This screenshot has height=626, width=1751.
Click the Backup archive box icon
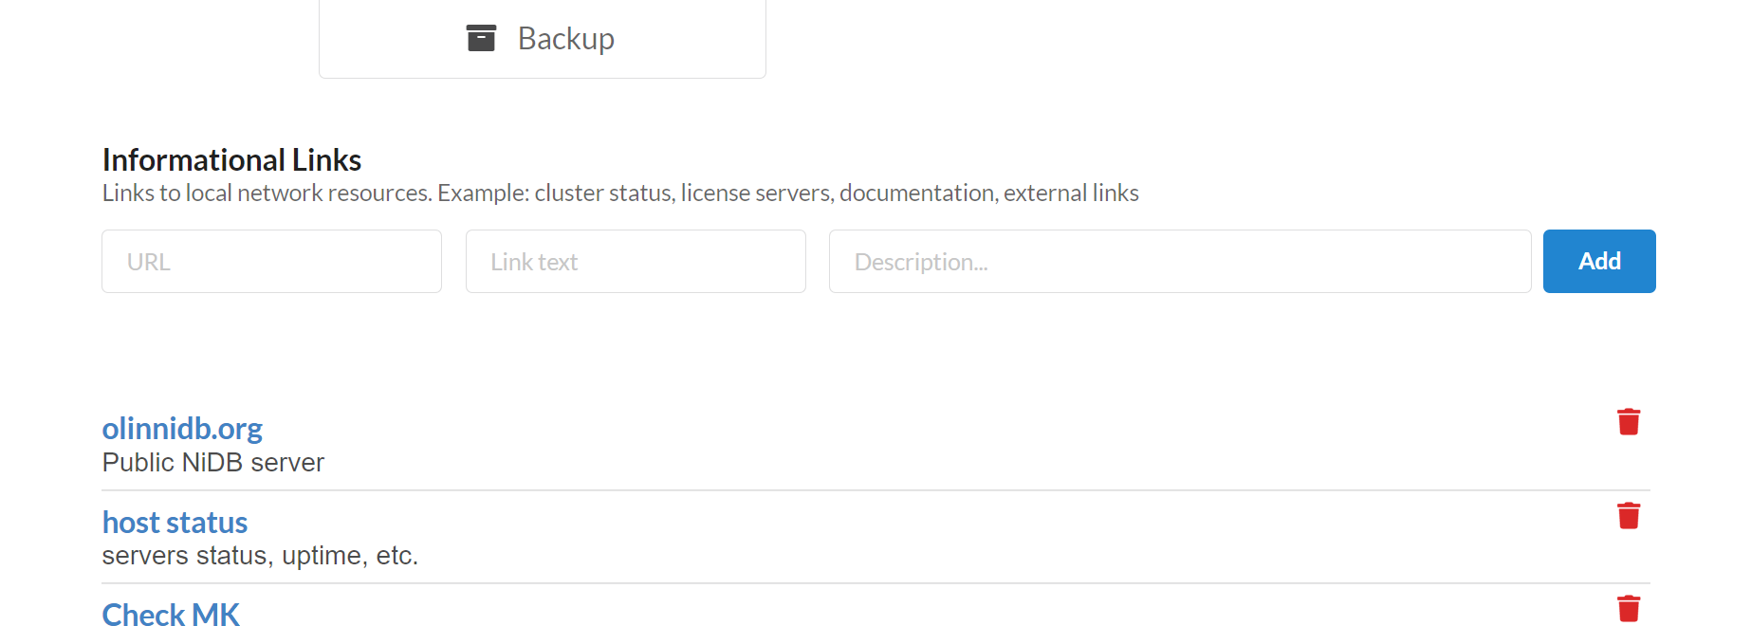pos(481,38)
